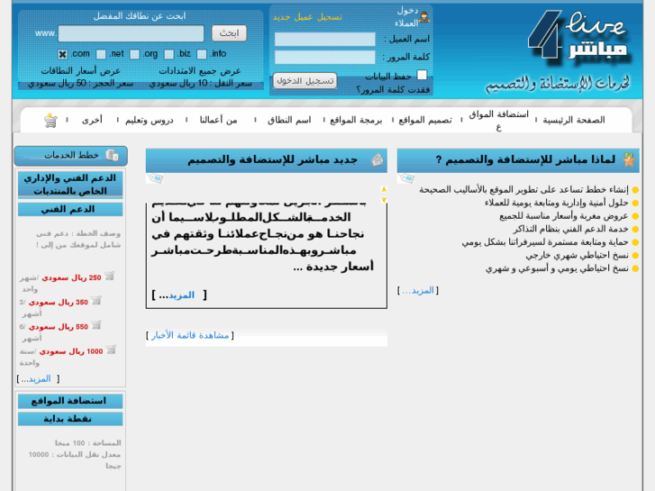Click the كلمة المرور password field

325,58
